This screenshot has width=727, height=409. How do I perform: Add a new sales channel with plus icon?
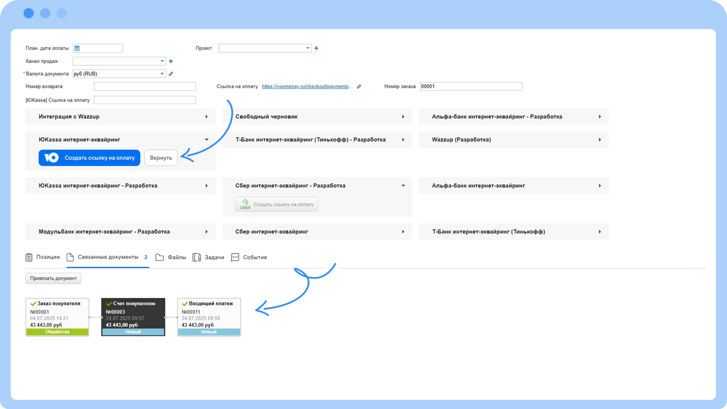171,61
